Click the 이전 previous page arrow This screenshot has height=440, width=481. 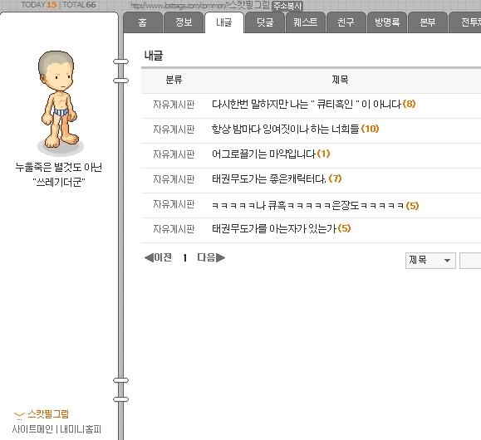[159, 257]
